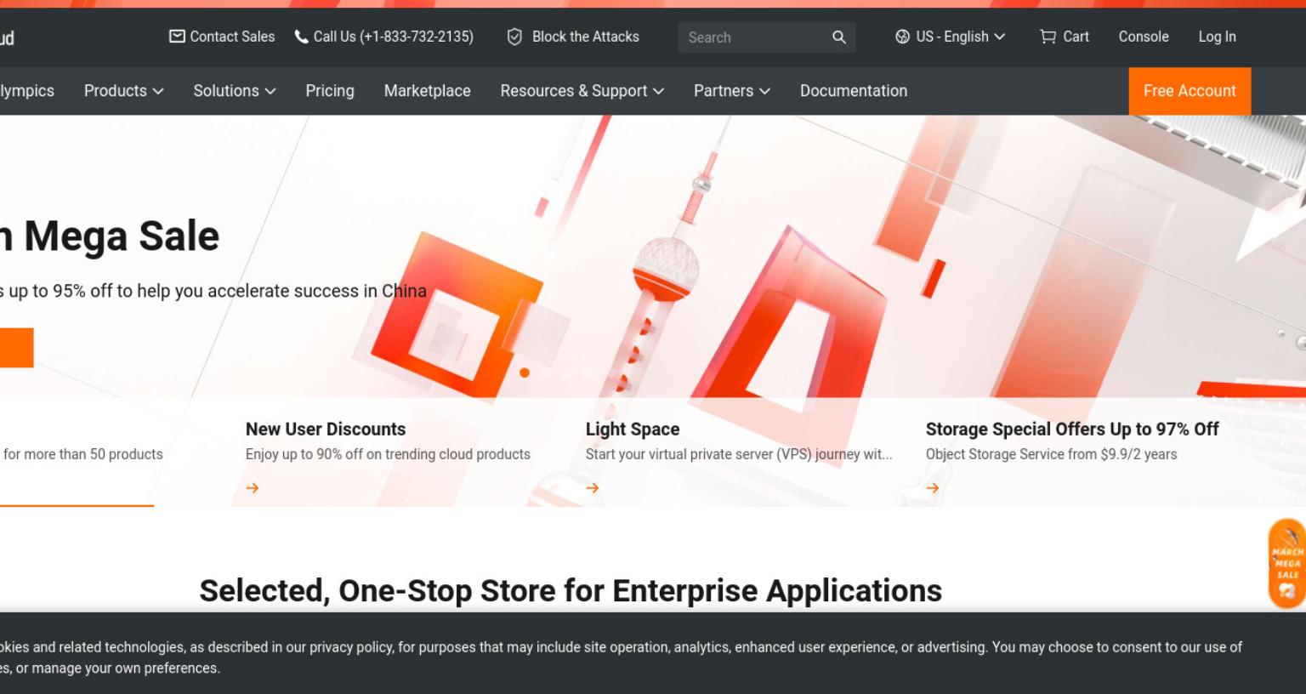This screenshot has height=694, width=1306.
Task: Click 'Object Storage Service from $9.9/2 years' text
Action: pos(1051,454)
